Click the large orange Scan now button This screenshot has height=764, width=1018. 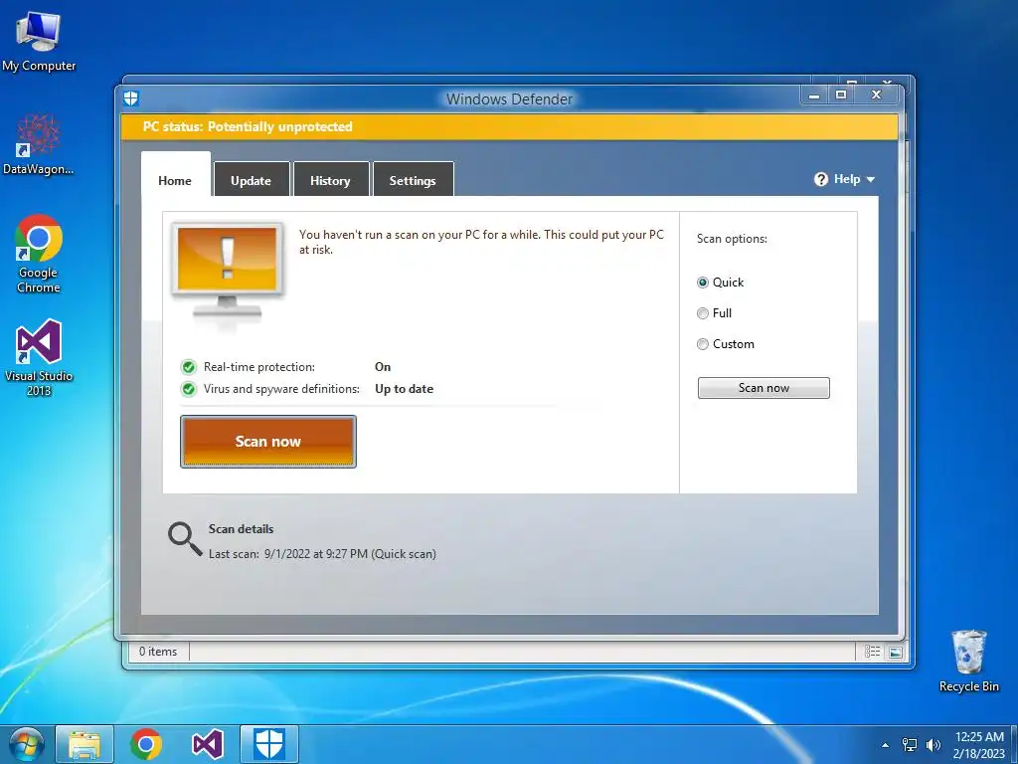click(x=268, y=442)
